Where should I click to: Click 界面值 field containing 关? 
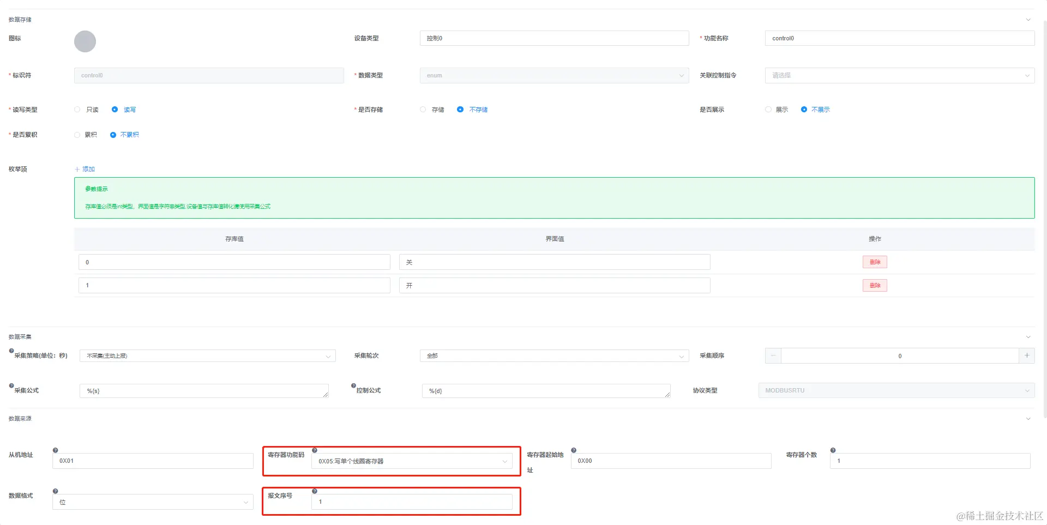(x=555, y=262)
